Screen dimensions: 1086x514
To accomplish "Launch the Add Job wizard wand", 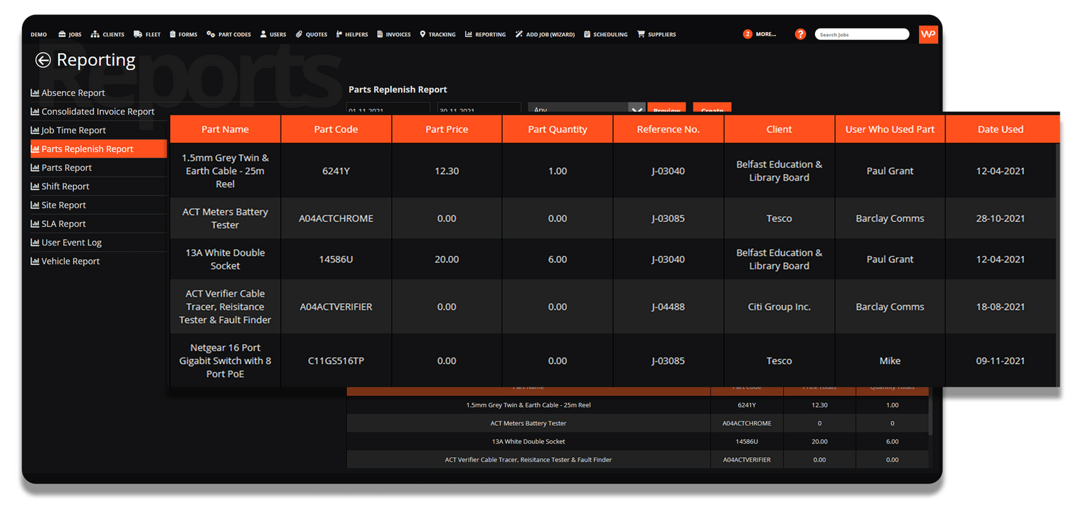I will [x=545, y=34].
